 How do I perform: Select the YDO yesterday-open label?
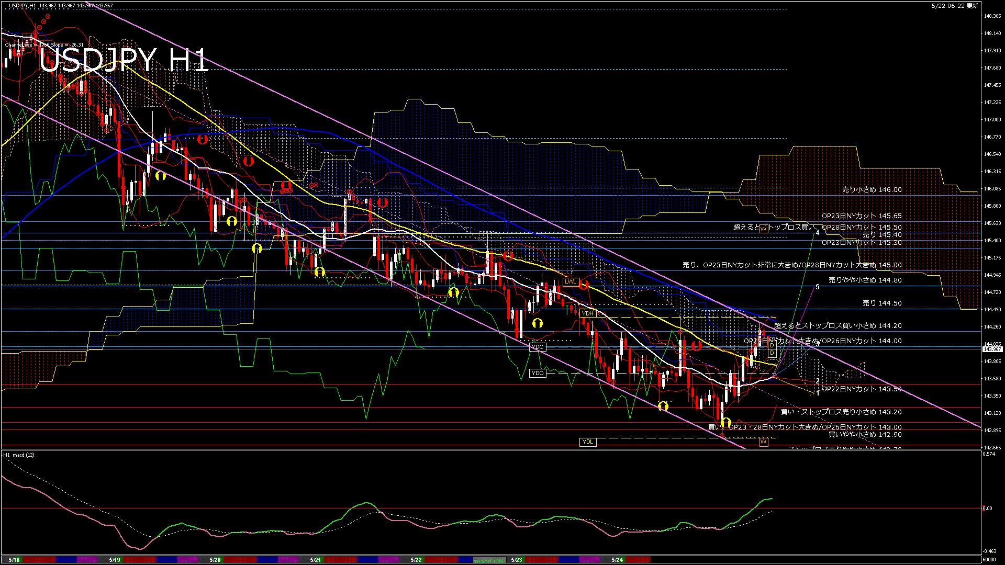coord(538,373)
